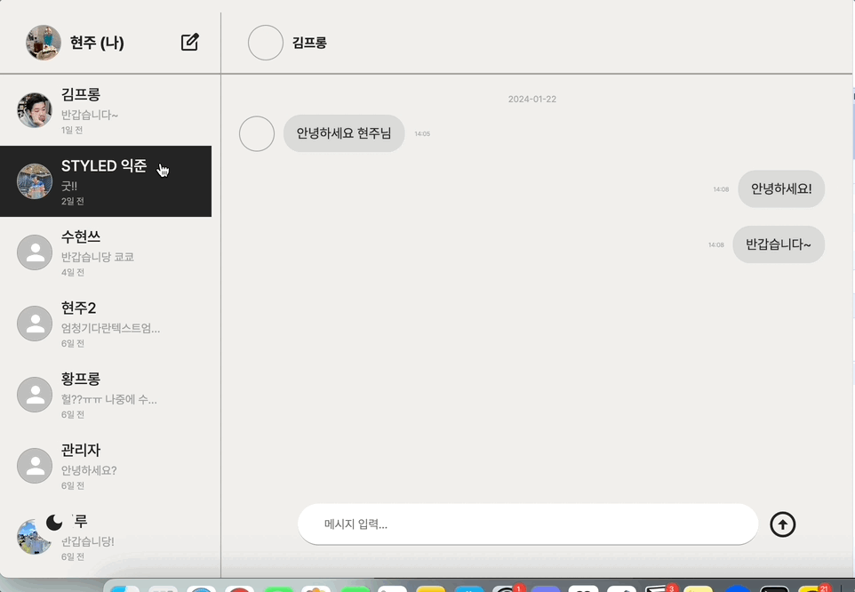Click the 김프롱 name in chat header
855x592 pixels.
click(x=309, y=43)
